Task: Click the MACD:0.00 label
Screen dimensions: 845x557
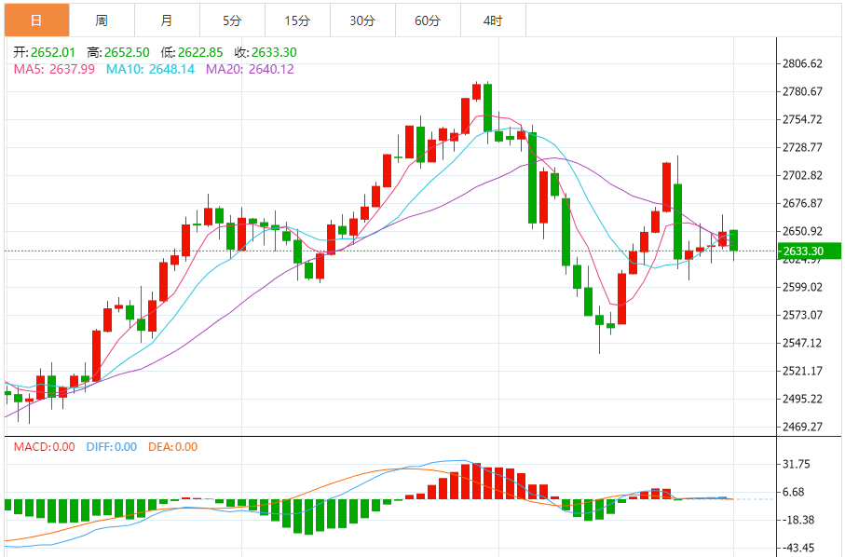Action: click(x=44, y=446)
